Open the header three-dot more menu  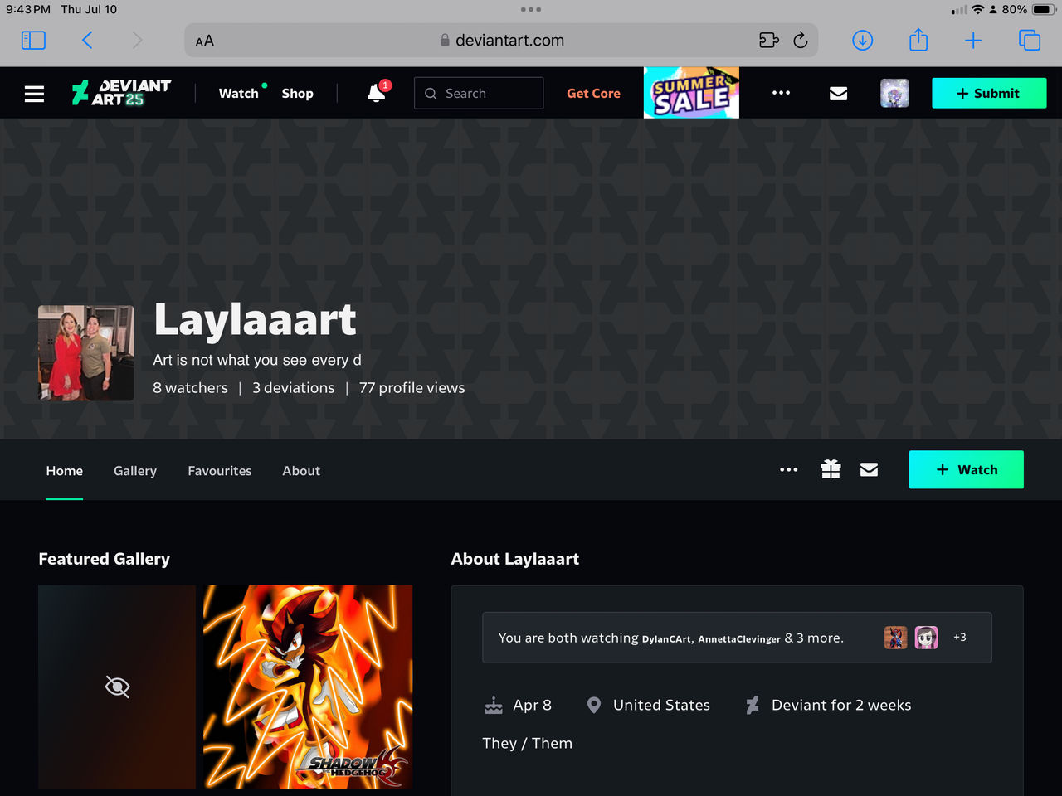tap(781, 93)
